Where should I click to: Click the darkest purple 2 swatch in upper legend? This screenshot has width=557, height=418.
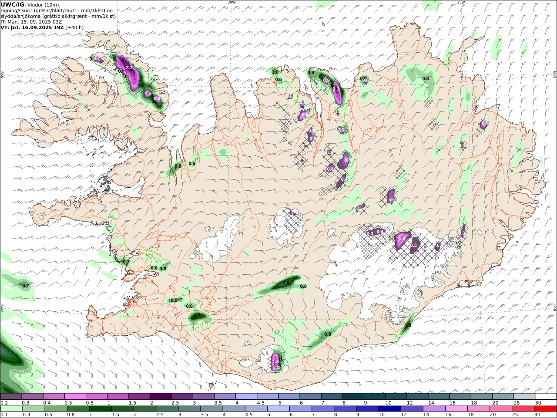pos(161,397)
